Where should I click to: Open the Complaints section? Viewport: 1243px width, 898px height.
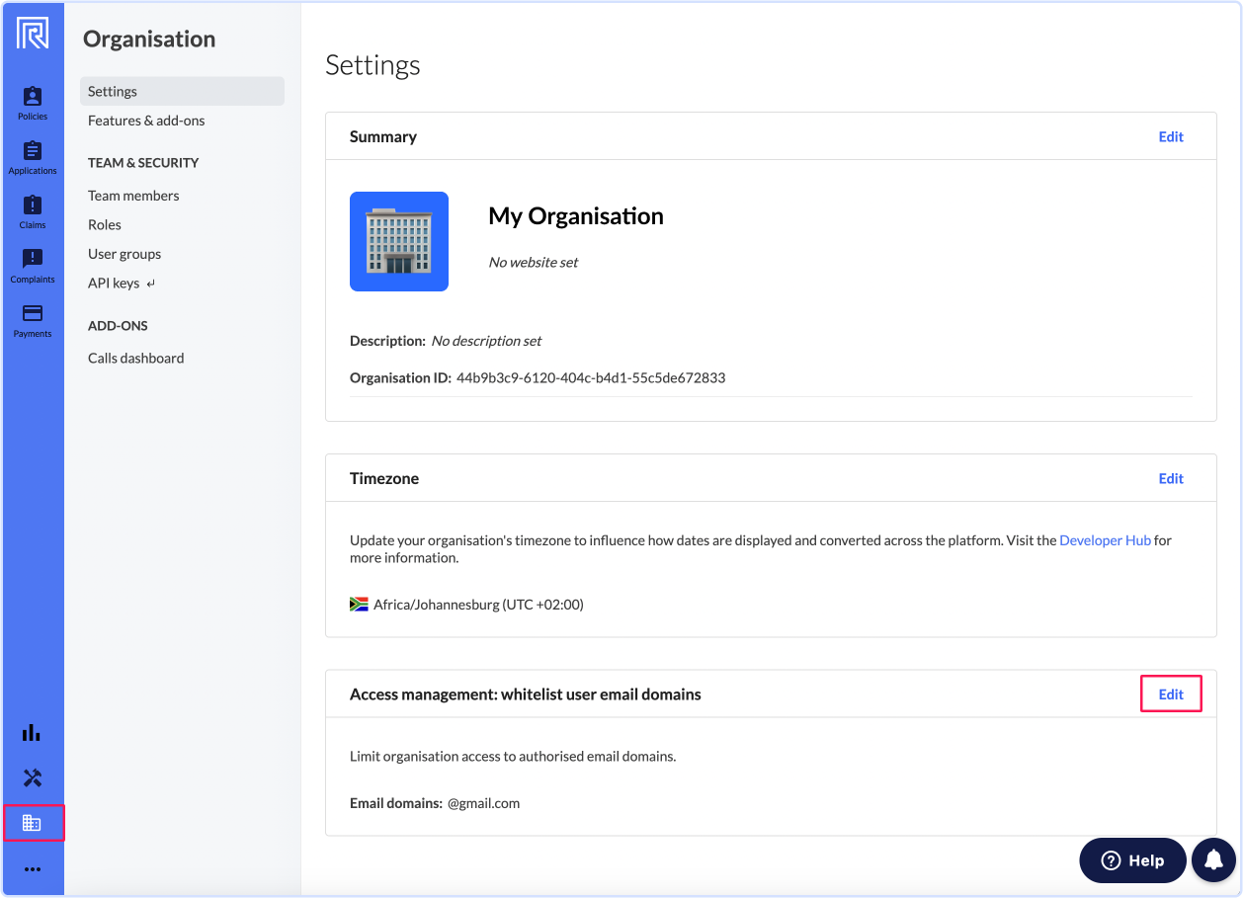pos(33,266)
